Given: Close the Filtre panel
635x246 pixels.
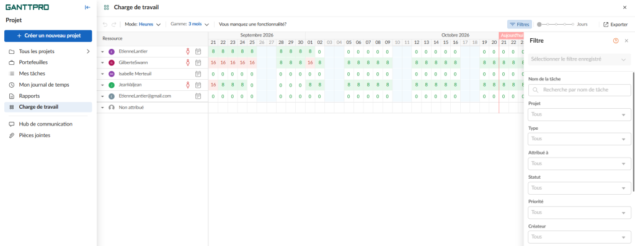Looking at the screenshot, I should [626, 41].
